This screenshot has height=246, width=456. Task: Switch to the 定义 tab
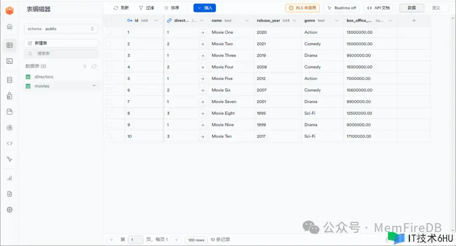click(x=436, y=8)
